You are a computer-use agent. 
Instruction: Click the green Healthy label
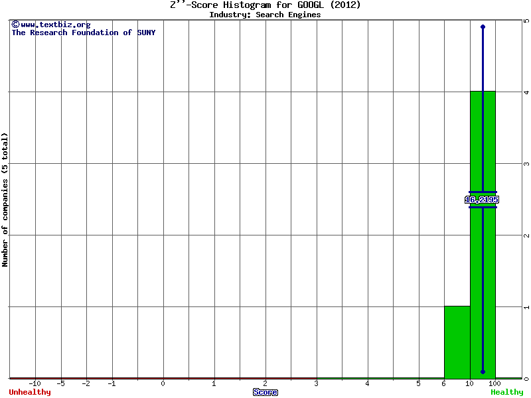coord(506,392)
